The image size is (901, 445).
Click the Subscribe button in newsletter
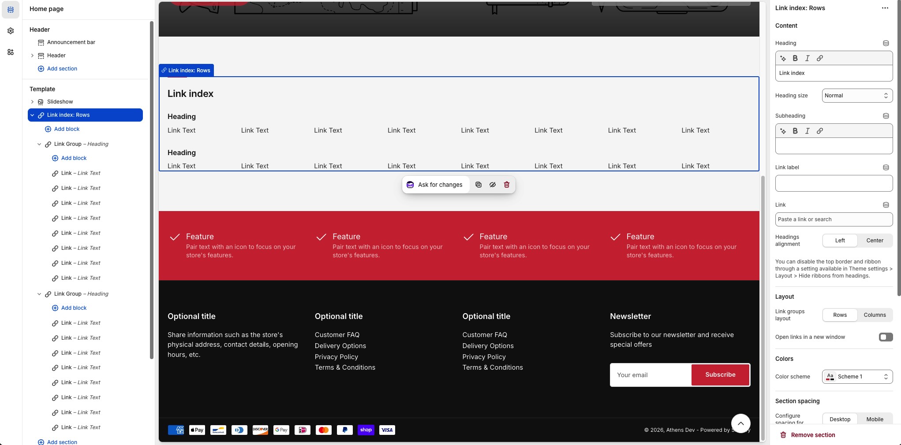click(720, 375)
